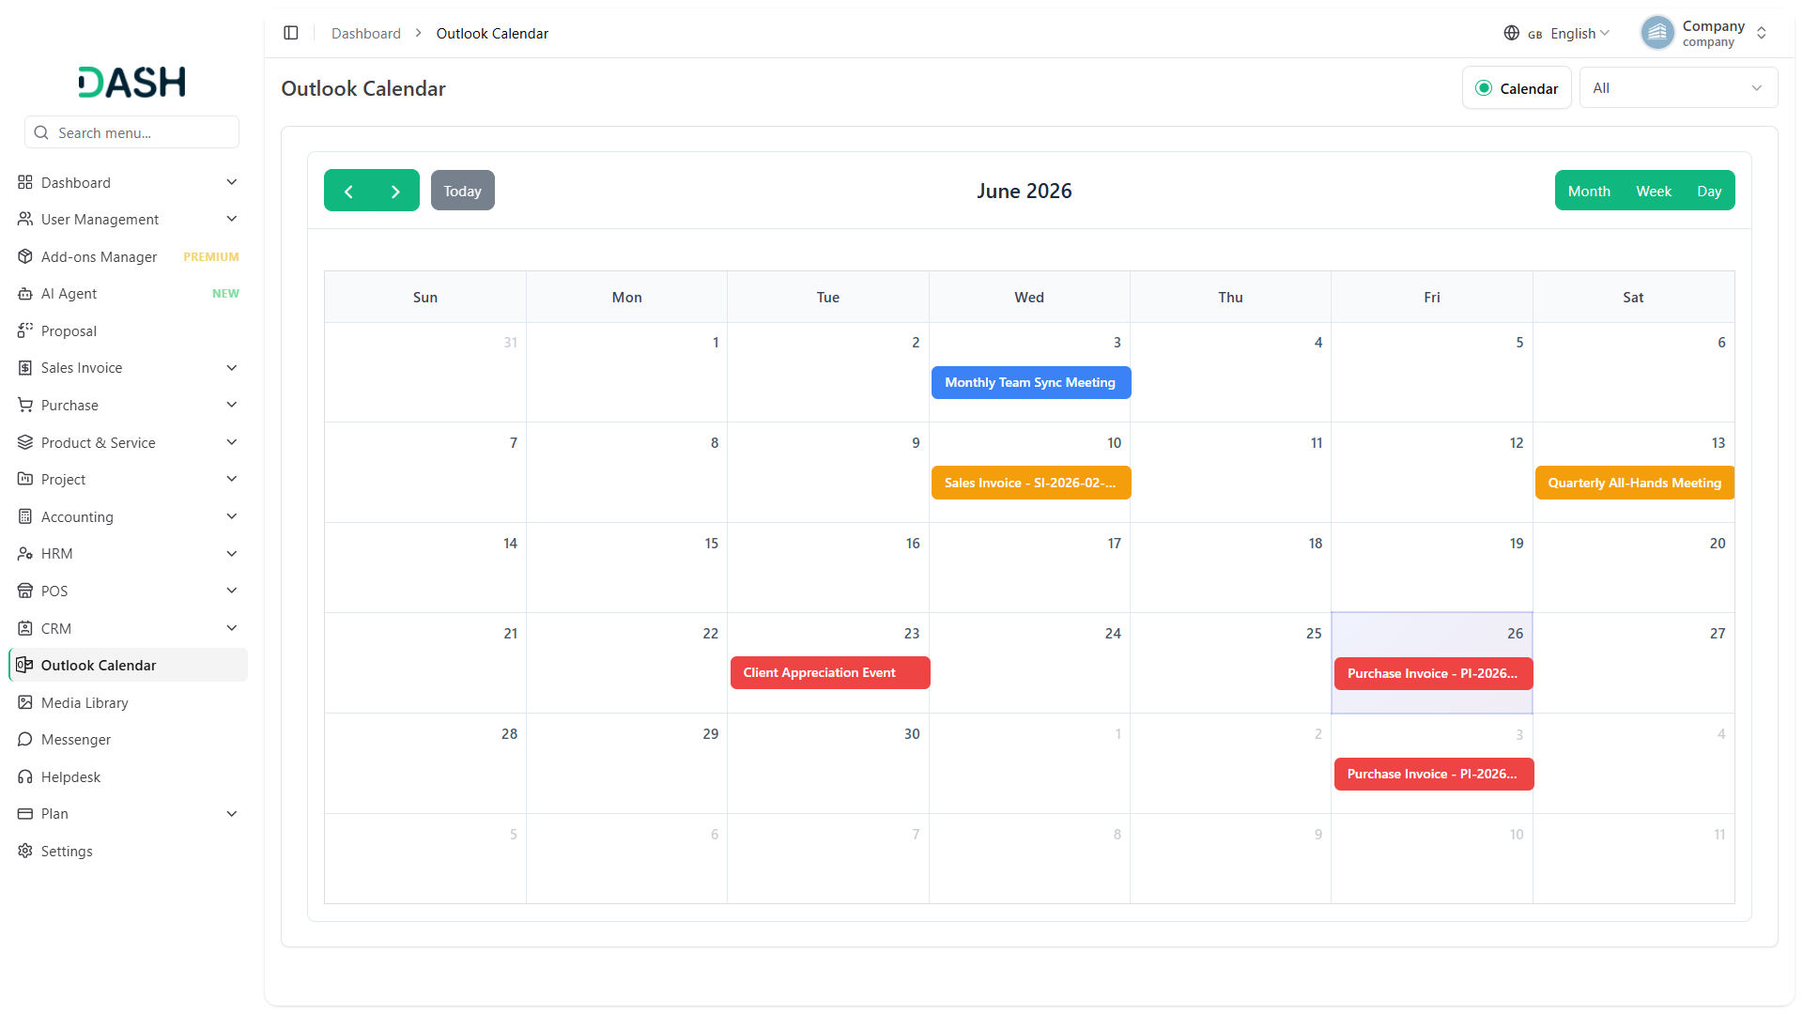Click the company avatar image
Screen dimensions: 1803x1014
pos(1657,33)
